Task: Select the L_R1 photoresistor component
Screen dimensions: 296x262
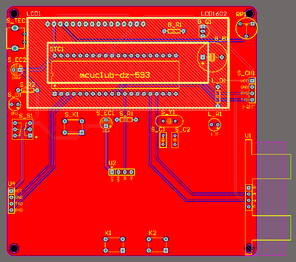Action: (x=214, y=124)
